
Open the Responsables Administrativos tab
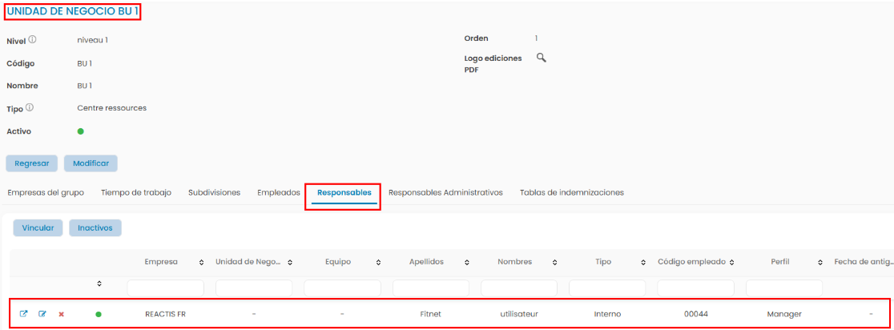coord(445,192)
